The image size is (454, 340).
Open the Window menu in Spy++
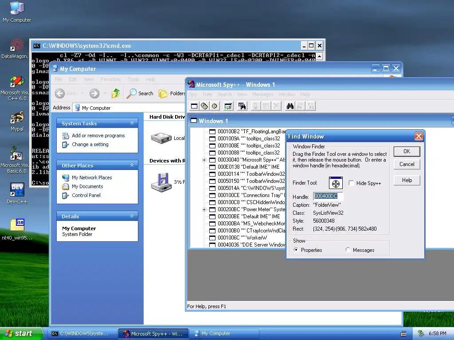(287, 94)
